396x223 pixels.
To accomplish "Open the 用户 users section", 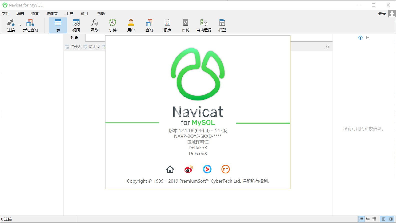I will (131, 25).
